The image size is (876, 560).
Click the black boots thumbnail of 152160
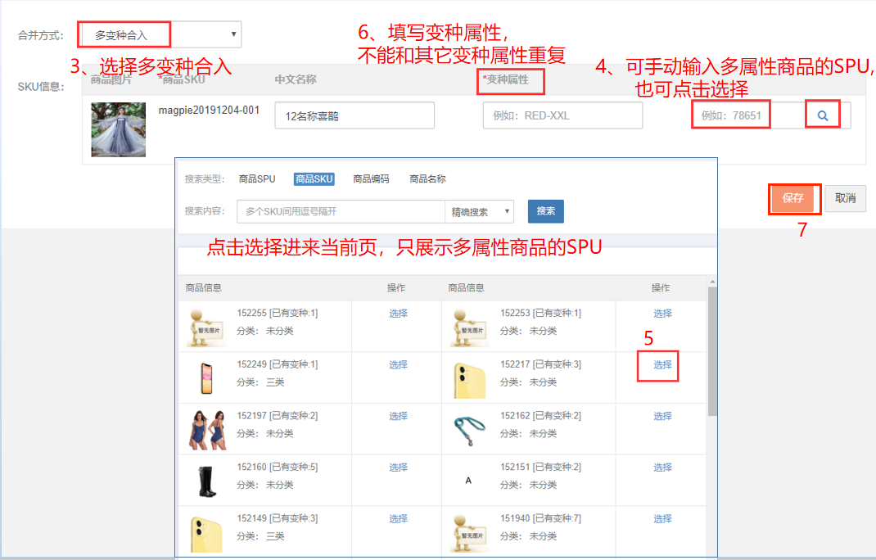[207, 481]
